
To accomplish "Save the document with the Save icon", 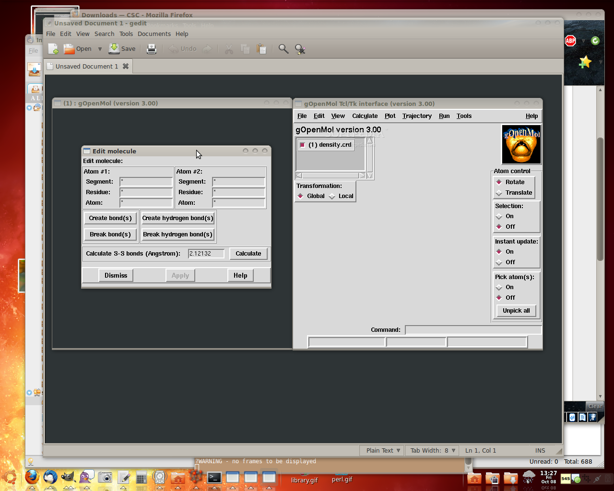I will 114,48.
